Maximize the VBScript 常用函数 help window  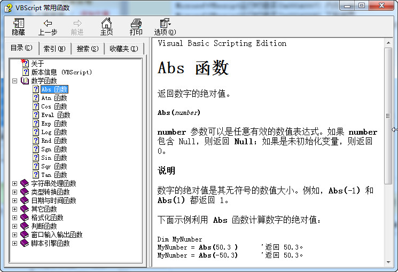[362, 5]
